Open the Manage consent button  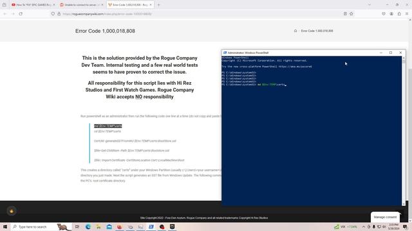click(385, 217)
